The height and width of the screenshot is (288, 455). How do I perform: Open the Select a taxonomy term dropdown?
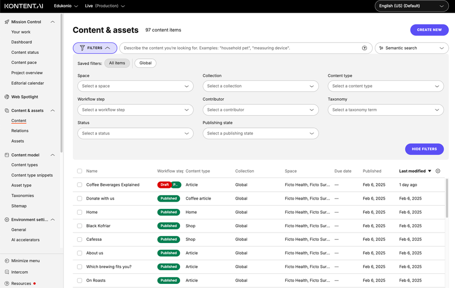click(386, 110)
